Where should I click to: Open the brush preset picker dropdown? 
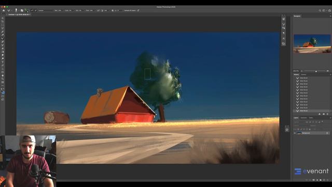click(x=17, y=10)
